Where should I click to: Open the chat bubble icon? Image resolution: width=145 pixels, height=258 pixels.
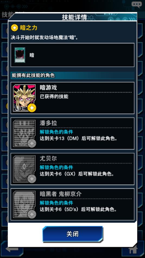tap(137, 4)
